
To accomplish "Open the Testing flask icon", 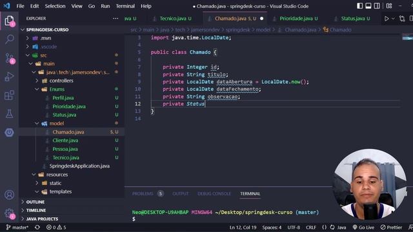I will click(9, 113).
